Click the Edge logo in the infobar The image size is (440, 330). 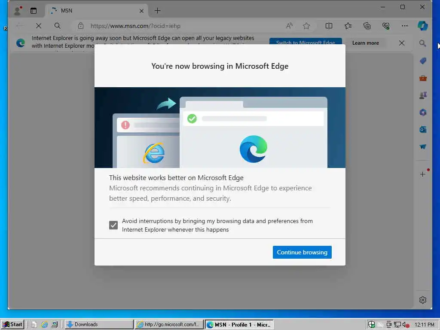21,43
